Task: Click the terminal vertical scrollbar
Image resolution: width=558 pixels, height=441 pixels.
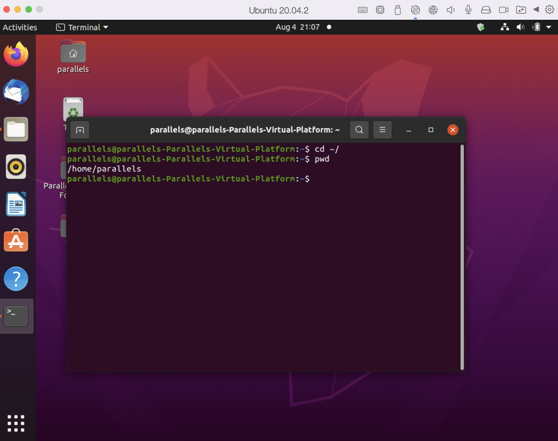Action: pos(462,257)
